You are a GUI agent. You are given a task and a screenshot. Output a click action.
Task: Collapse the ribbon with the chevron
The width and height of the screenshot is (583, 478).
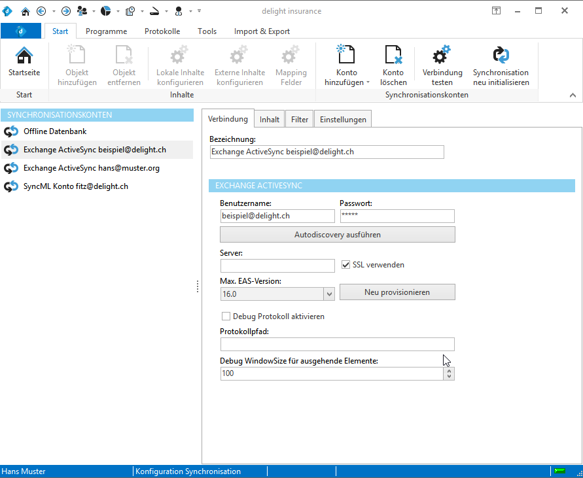click(x=572, y=94)
